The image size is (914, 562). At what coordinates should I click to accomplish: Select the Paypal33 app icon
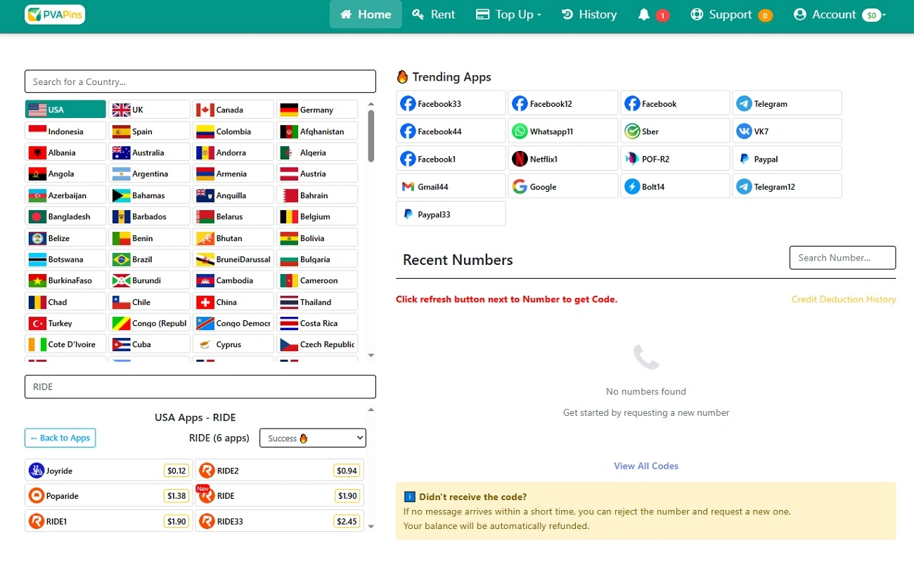tap(408, 214)
